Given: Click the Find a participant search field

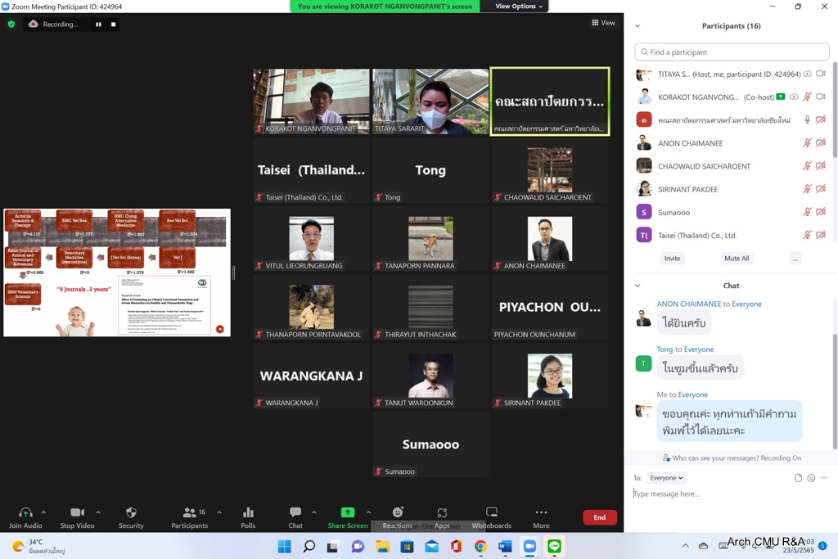Looking at the screenshot, I should click(732, 52).
